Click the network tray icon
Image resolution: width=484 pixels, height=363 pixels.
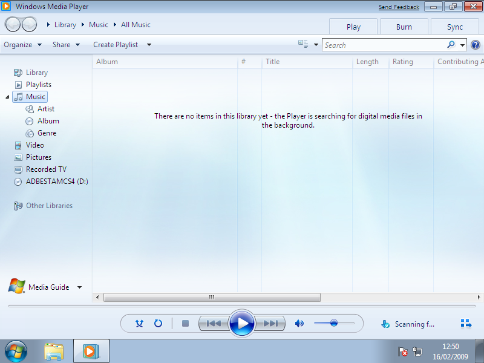417,352
